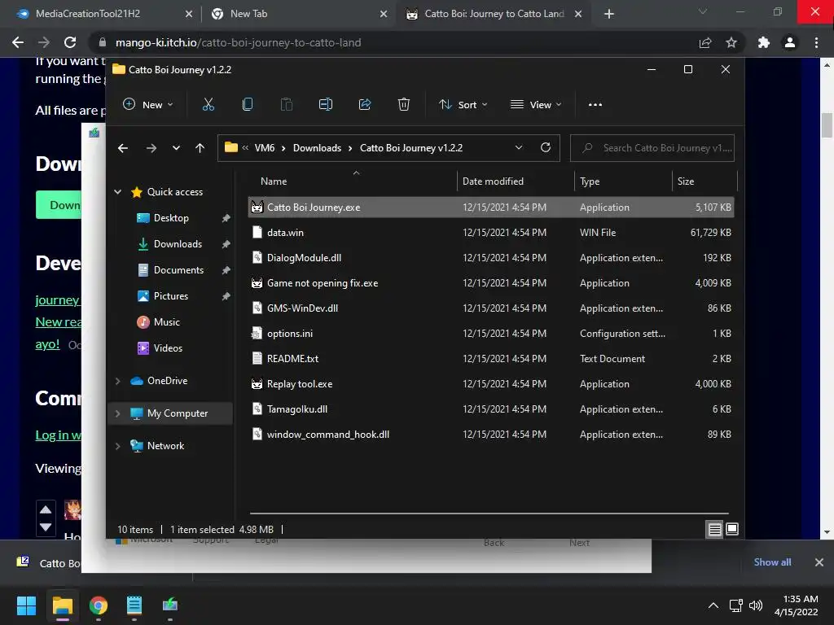Close the Chrome downloads bar
834x625 pixels.
click(x=819, y=562)
